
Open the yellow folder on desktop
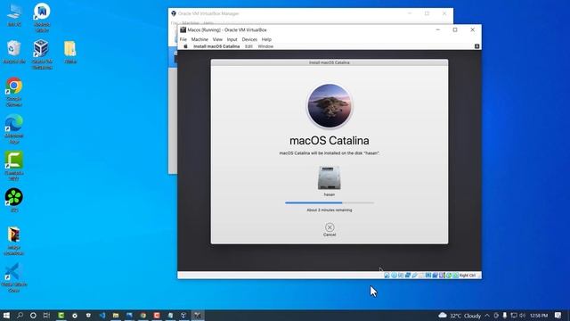click(x=70, y=52)
